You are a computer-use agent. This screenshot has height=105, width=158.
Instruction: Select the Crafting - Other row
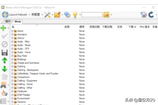pyautogui.click(x=25, y=88)
